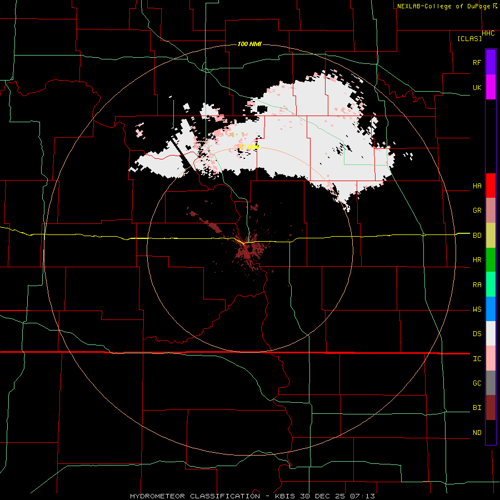Click the BI legend label

[x=477, y=408]
